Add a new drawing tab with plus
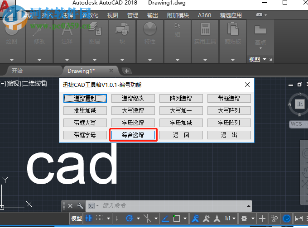This screenshot has width=308, height=228. (127, 71)
